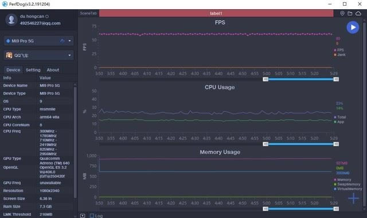Select the SceneTab label
Image resolution: width=367 pixels, height=218 pixels.
[88, 13]
